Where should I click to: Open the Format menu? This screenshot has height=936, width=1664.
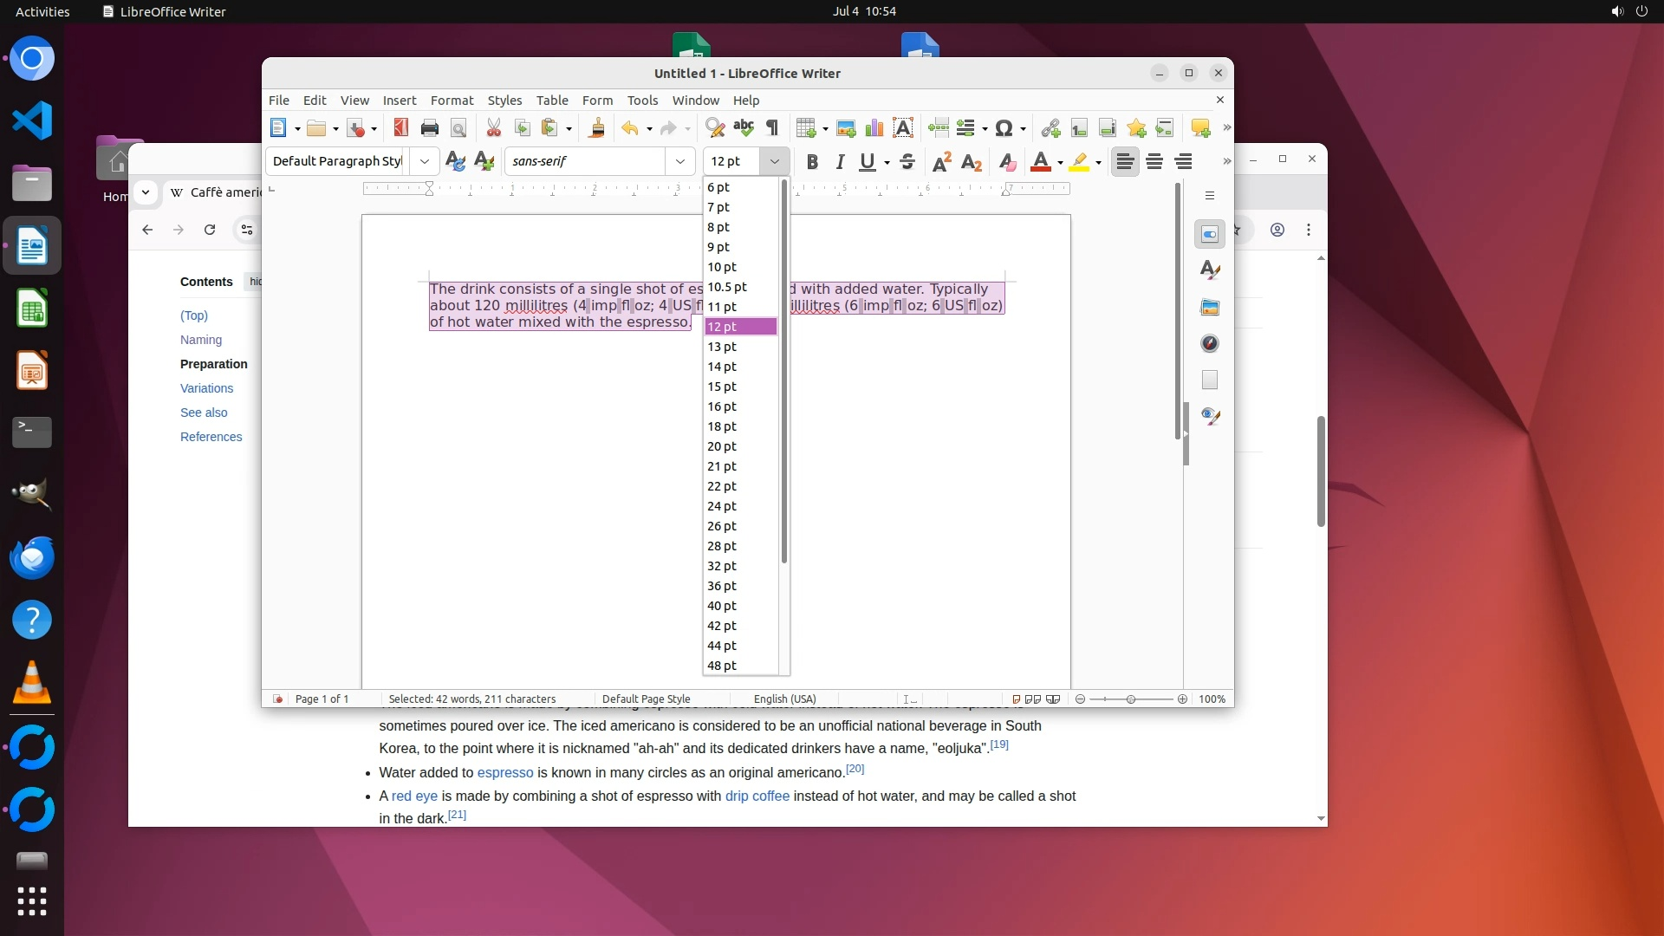[x=452, y=101]
